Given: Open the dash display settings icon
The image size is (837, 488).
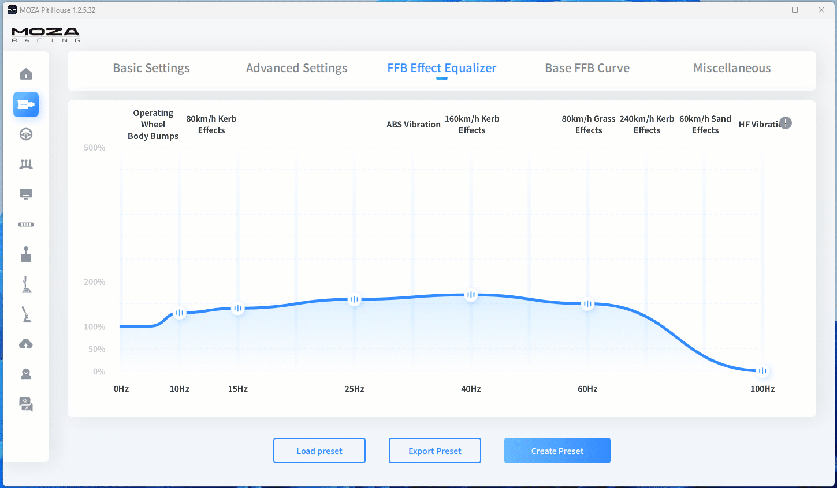Looking at the screenshot, I should pos(26,194).
